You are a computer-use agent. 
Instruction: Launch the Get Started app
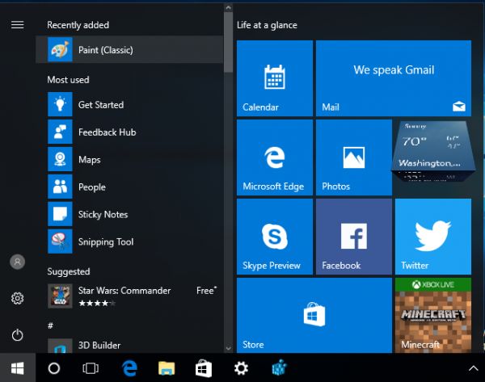click(129, 104)
